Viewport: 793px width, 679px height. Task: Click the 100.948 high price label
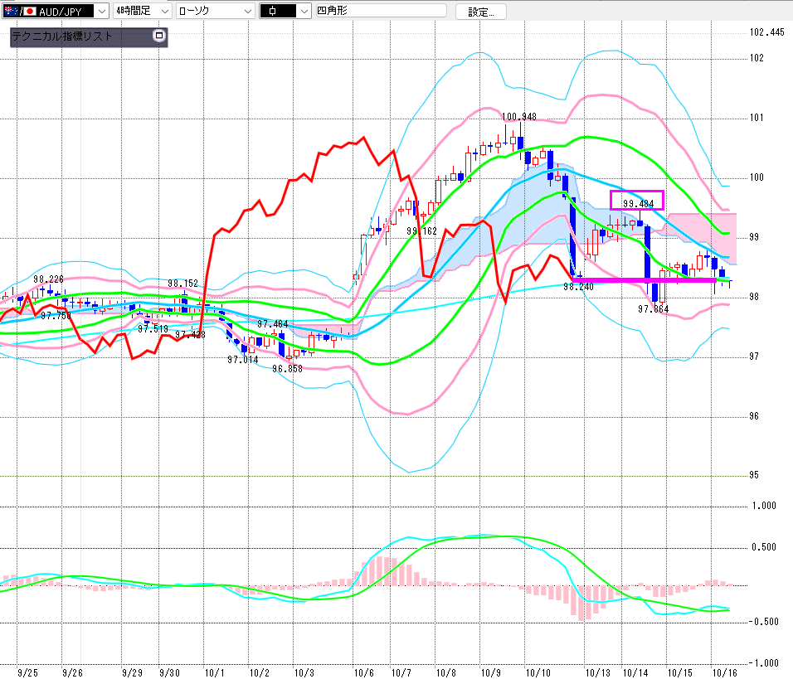[519, 117]
